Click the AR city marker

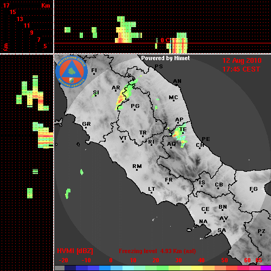(115, 91)
